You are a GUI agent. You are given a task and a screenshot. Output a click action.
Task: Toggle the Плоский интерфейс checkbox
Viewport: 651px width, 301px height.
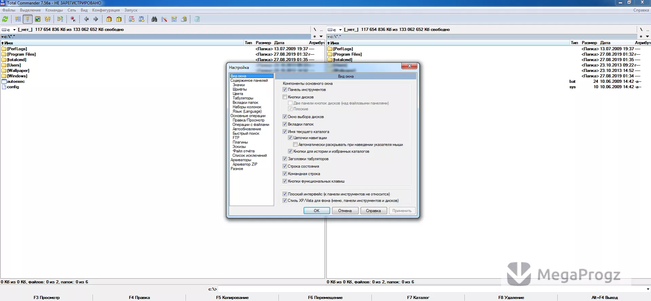[x=285, y=194]
